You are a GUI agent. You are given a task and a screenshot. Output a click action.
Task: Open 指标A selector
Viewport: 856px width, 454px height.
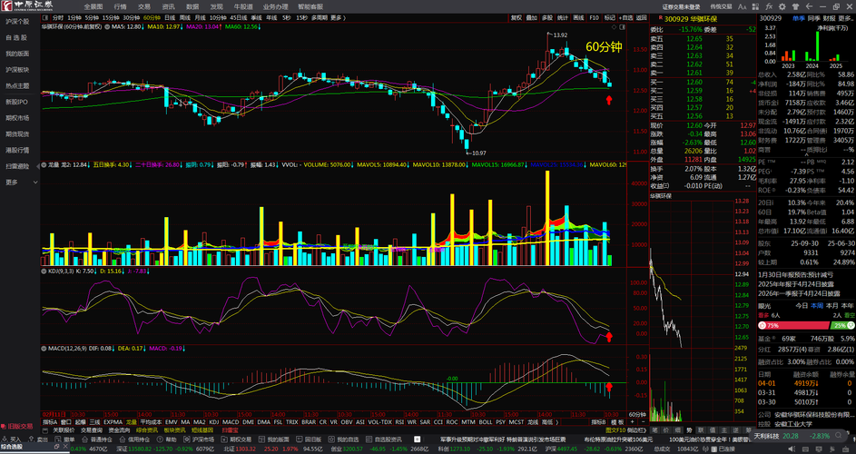coord(50,422)
